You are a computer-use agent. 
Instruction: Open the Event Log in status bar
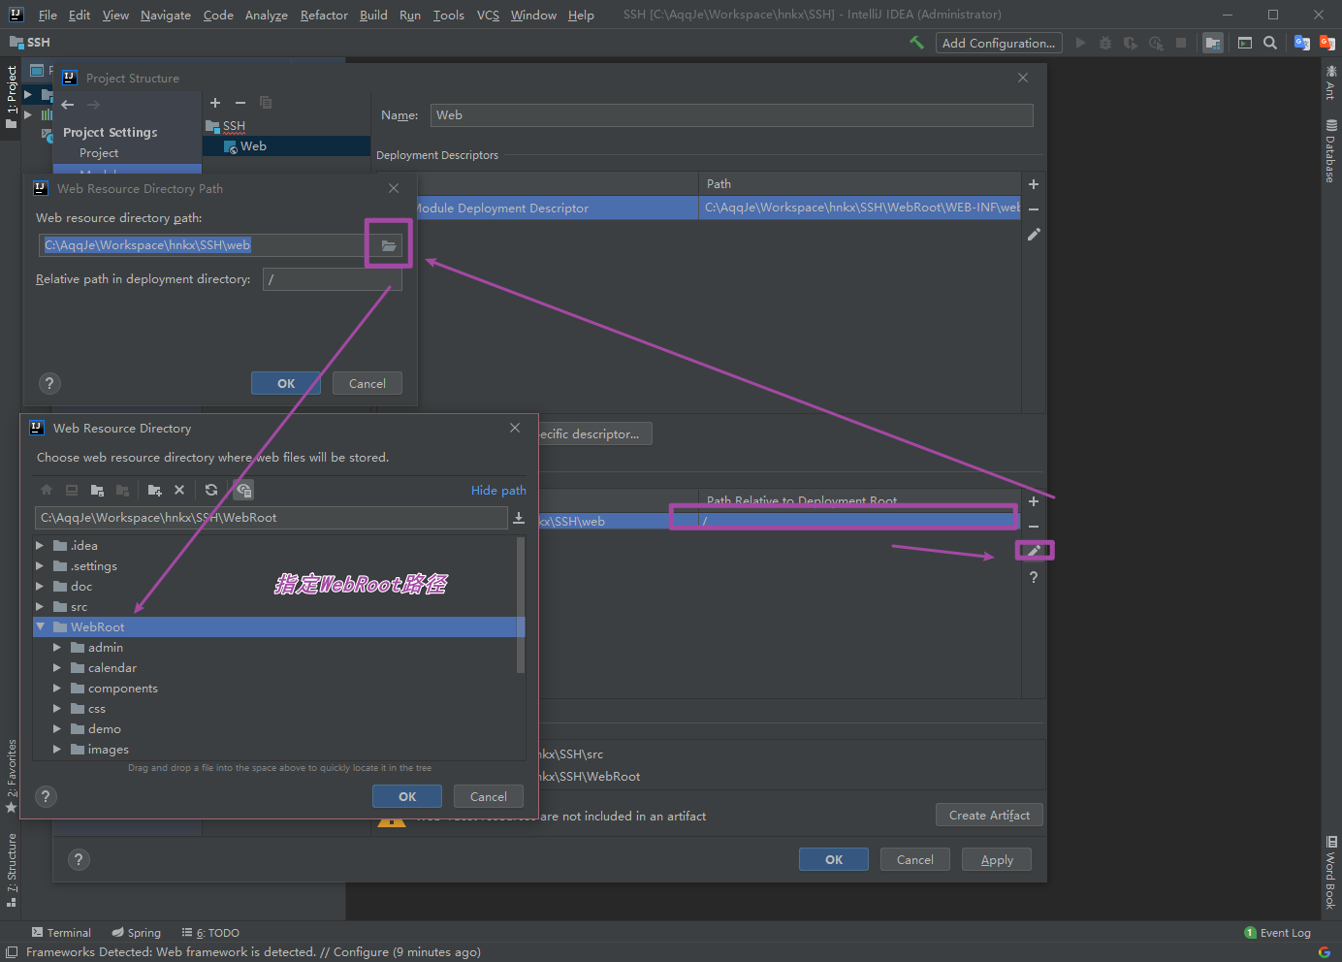pyautogui.click(x=1277, y=933)
